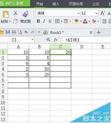Click the decrease indent icon
The width and height of the screenshot is (111, 123).
pos(104,21)
